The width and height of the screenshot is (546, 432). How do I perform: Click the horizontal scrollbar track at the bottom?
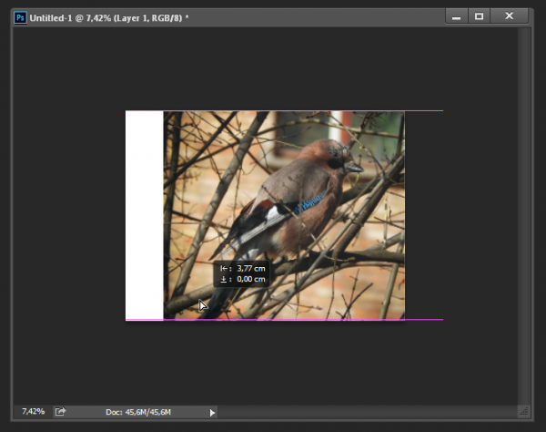coord(364,412)
